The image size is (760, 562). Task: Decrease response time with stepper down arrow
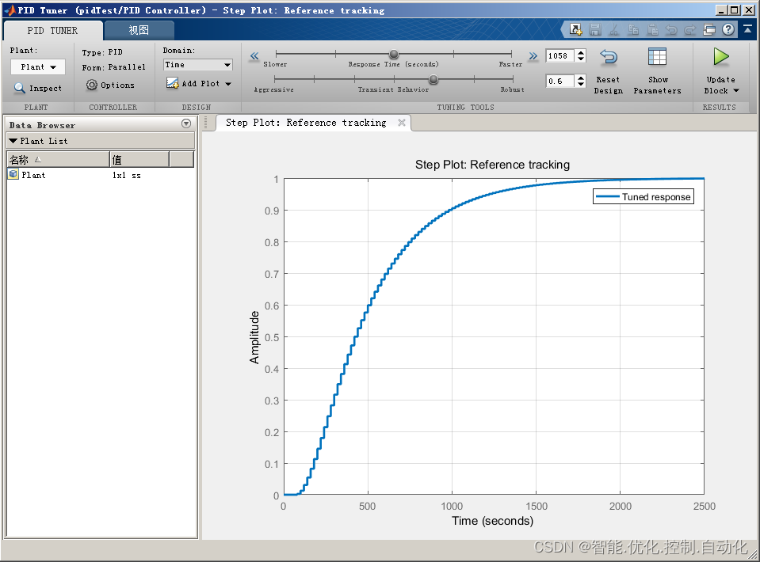coord(581,59)
